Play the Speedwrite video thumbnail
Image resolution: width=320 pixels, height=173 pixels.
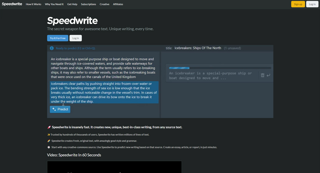(x=114, y=167)
